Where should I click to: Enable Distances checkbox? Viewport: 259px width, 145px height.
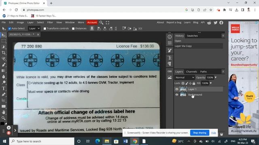click(73, 29)
